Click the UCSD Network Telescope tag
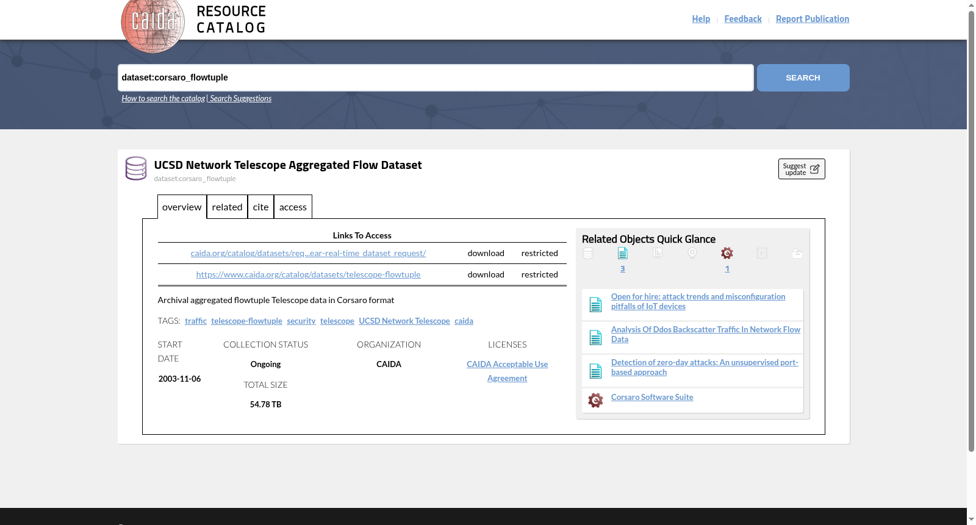The width and height of the screenshot is (976, 525). (x=404, y=321)
